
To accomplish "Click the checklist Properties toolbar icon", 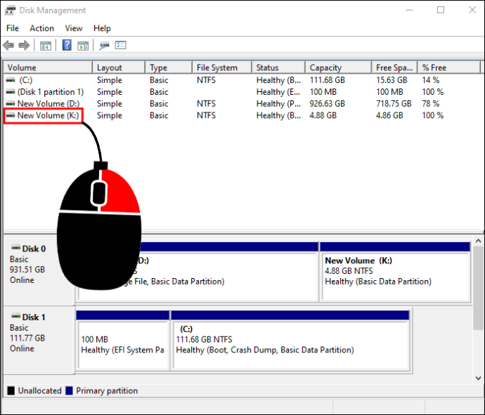I will pos(120,46).
